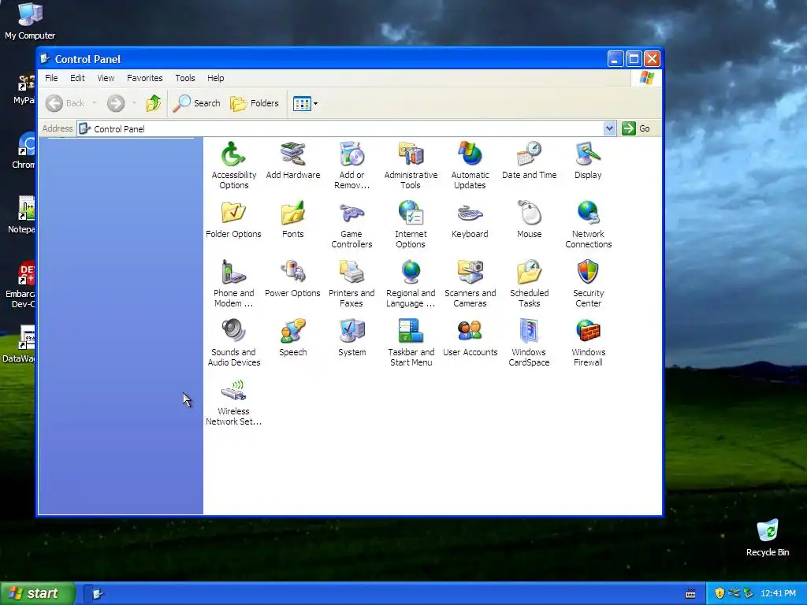Image resolution: width=807 pixels, height=605 pixels.
Task: Select Wireless Network Setup icon
Action: point(233,402)
